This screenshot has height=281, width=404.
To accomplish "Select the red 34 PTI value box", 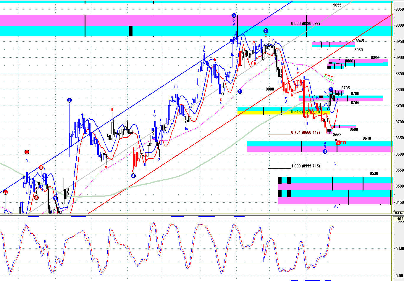I will click(x=337, y=143).
